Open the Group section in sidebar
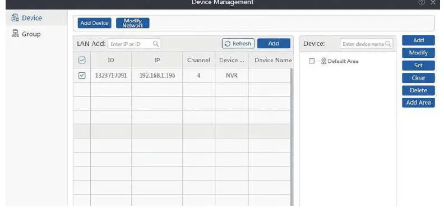This screenshot has width=444, height=217. tap(36, 34)
